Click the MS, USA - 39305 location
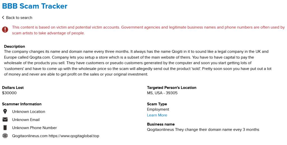 pyautogui.click(x=162, y=93)
